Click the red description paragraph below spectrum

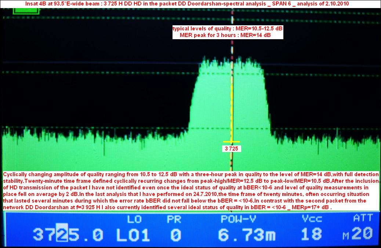pos(190,190)
